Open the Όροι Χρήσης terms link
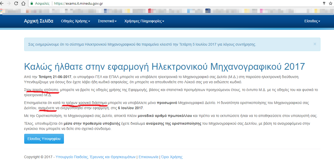This screenshot has height=160, width=334. tap(172, 157)
